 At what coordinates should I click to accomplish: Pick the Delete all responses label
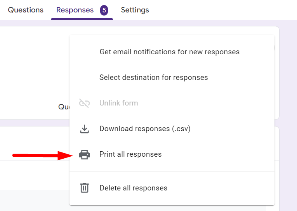(133, 188)
